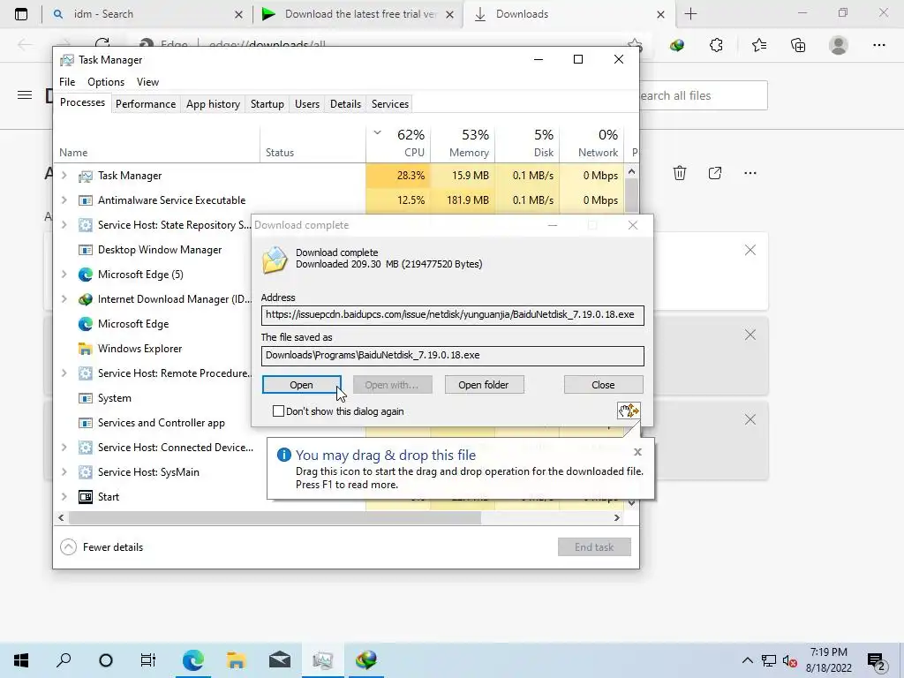Click Task Manager horizontal scrollbar

[275, 517]
